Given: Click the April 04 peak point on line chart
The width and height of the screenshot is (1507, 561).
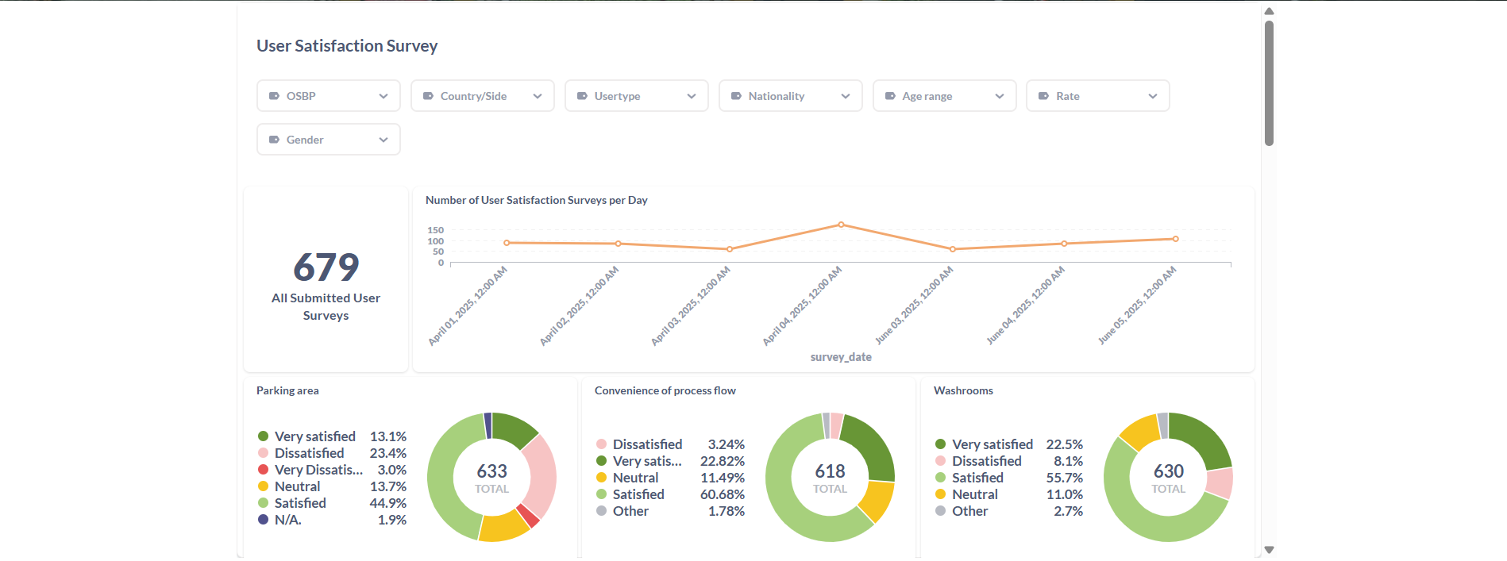Looking at the screenshot, I should [841, 225].
